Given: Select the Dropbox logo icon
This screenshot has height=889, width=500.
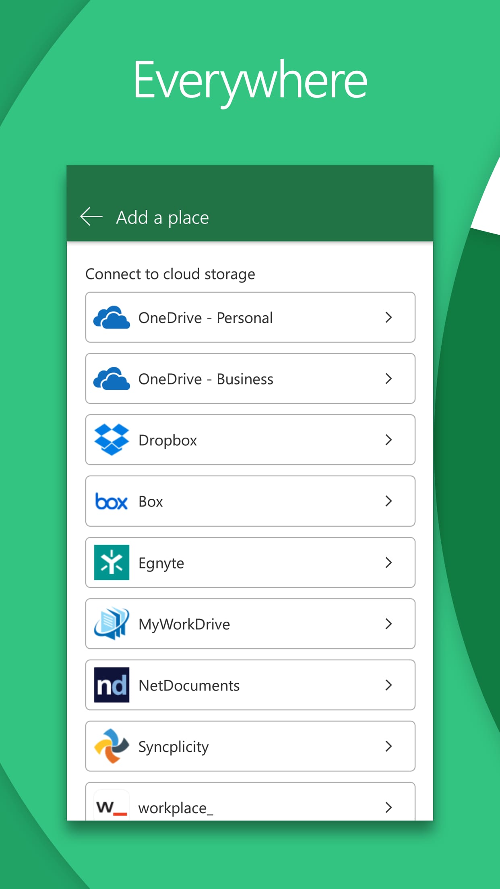Looking at the screenshot, I should tap(112, 440).
